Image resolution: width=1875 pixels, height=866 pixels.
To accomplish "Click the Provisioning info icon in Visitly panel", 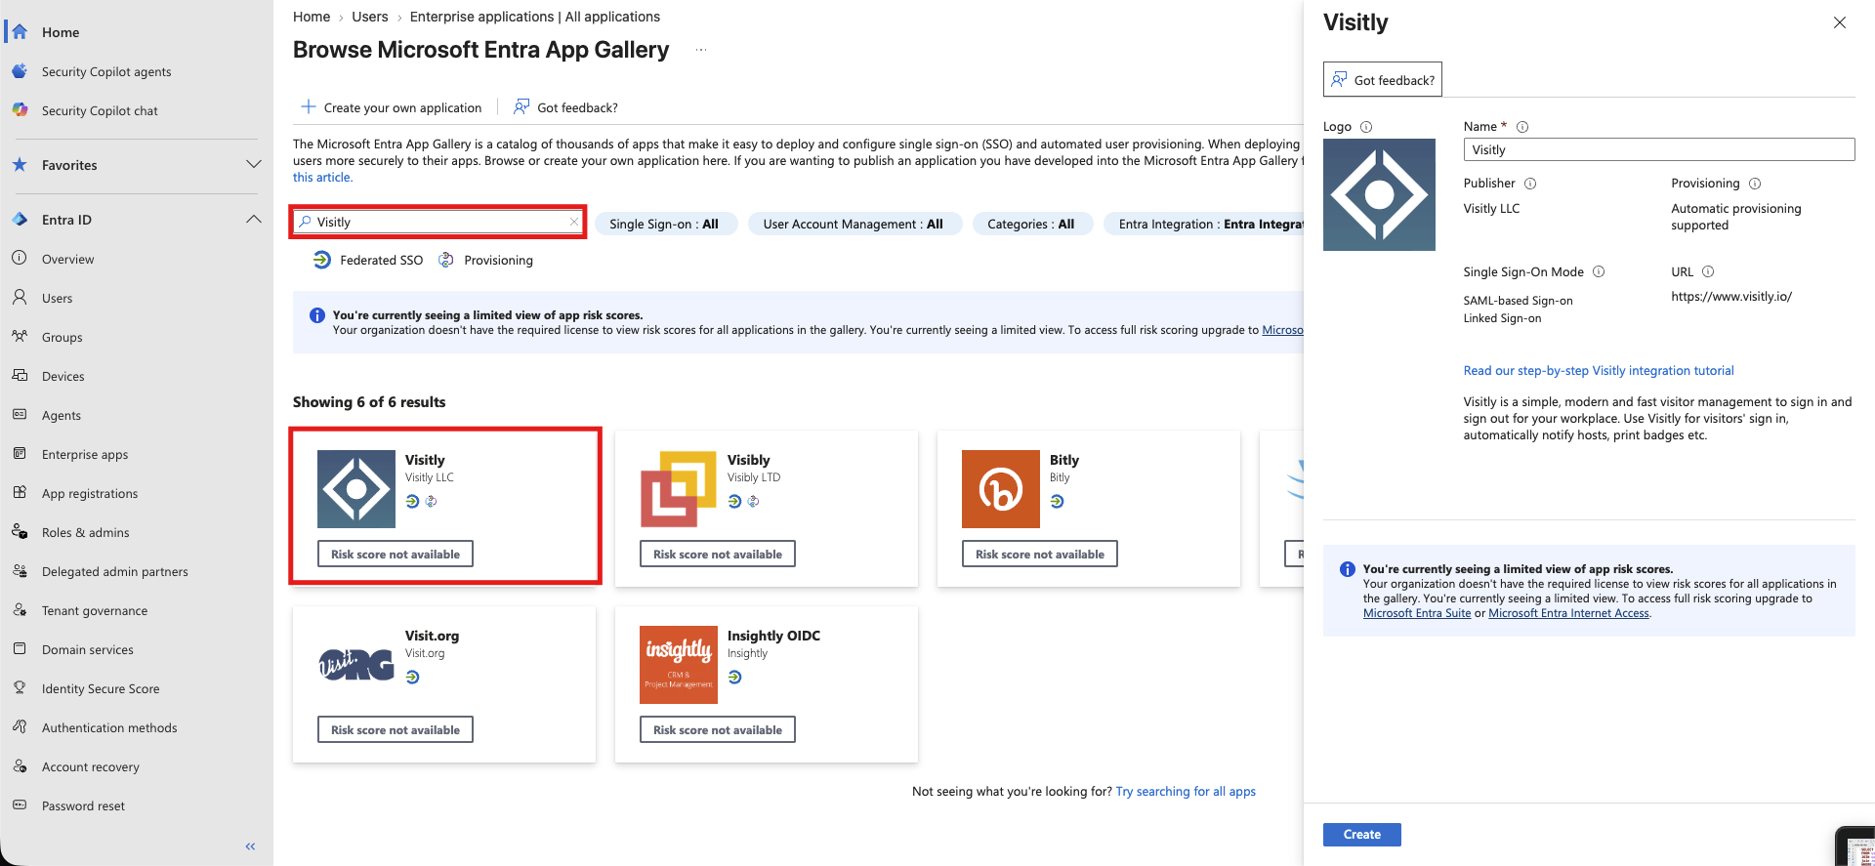I will click(1755, 184).
